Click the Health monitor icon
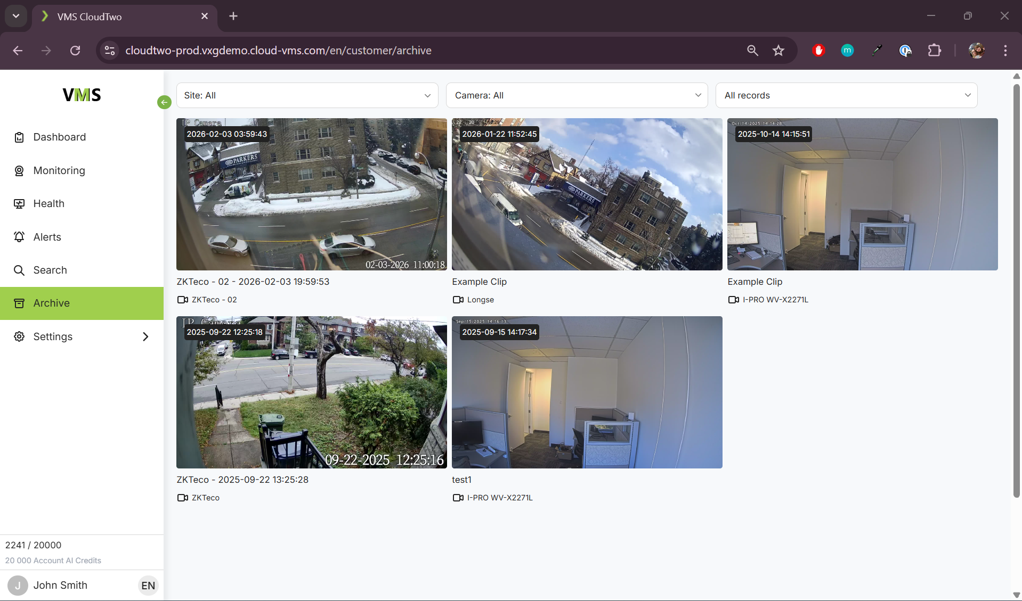1022x601 pixels. [19, 204]
